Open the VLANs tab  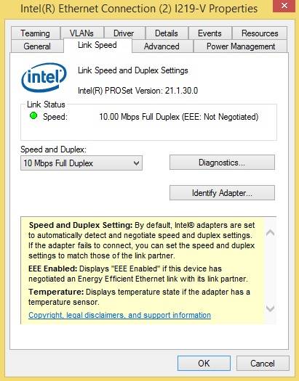pos(81,33)
